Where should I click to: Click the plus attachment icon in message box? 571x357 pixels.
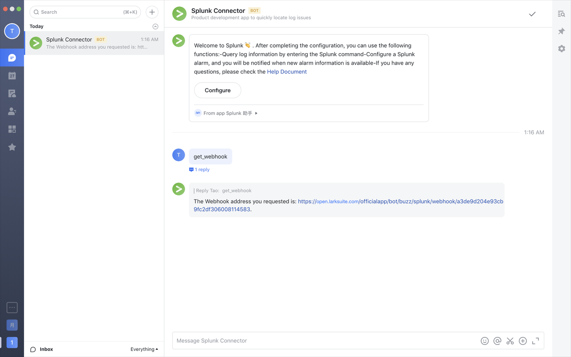pyautogui.click(x=523, y=341)
